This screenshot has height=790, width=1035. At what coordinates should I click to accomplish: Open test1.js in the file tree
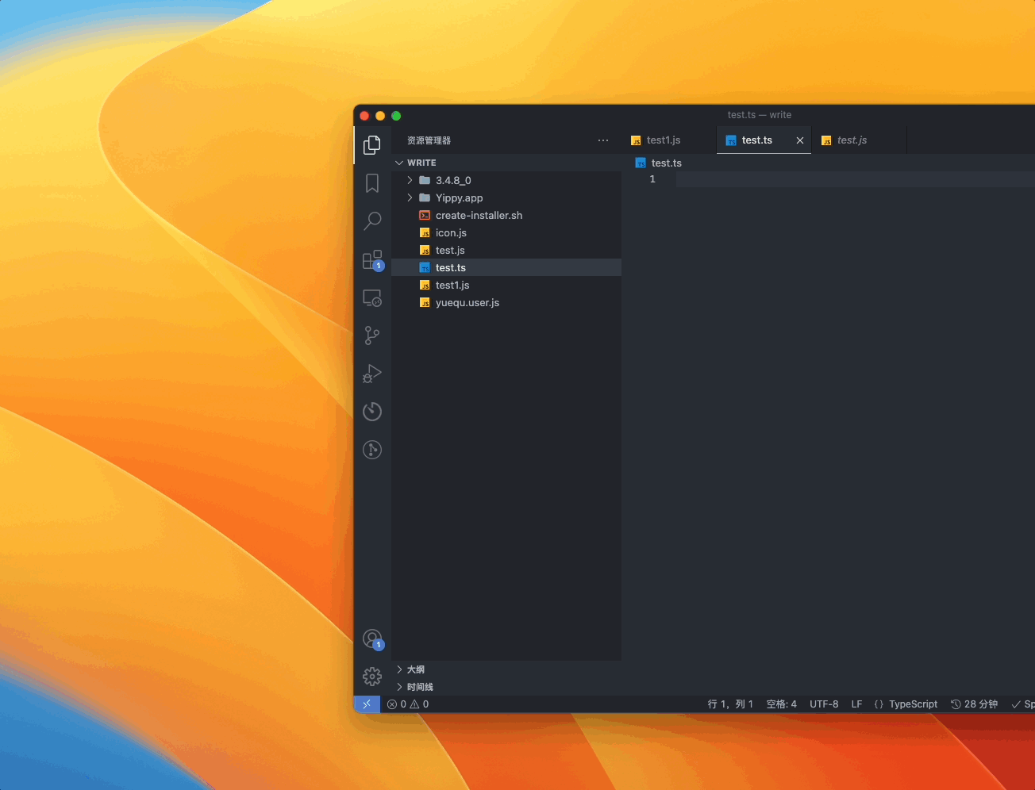tap(506, 285)
